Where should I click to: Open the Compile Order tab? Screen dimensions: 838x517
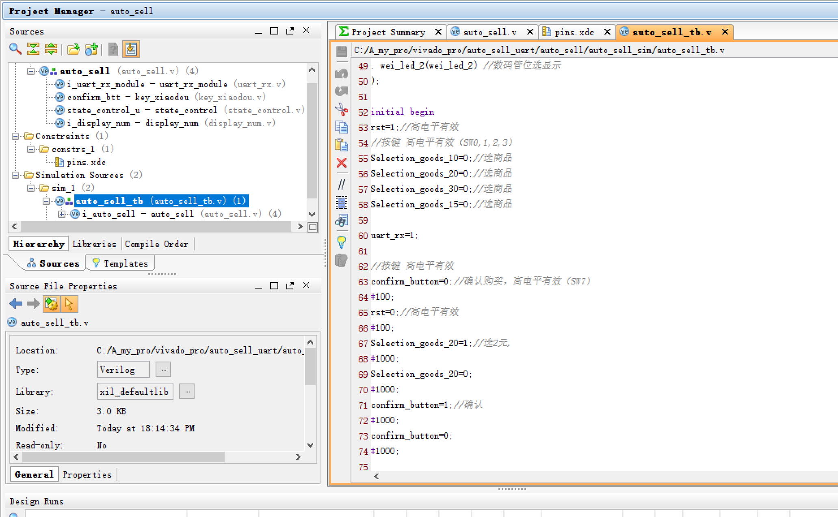(157, 244)
